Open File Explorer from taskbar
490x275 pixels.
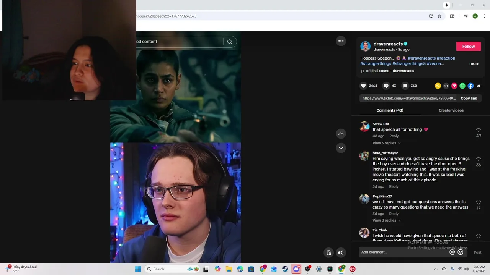[229, 269]
